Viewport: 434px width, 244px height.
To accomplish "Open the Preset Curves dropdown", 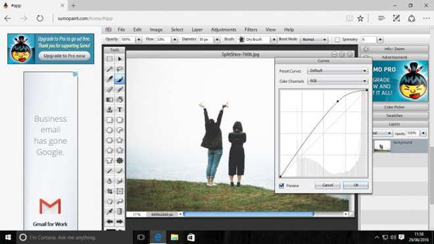I will [x=337, y=71].
